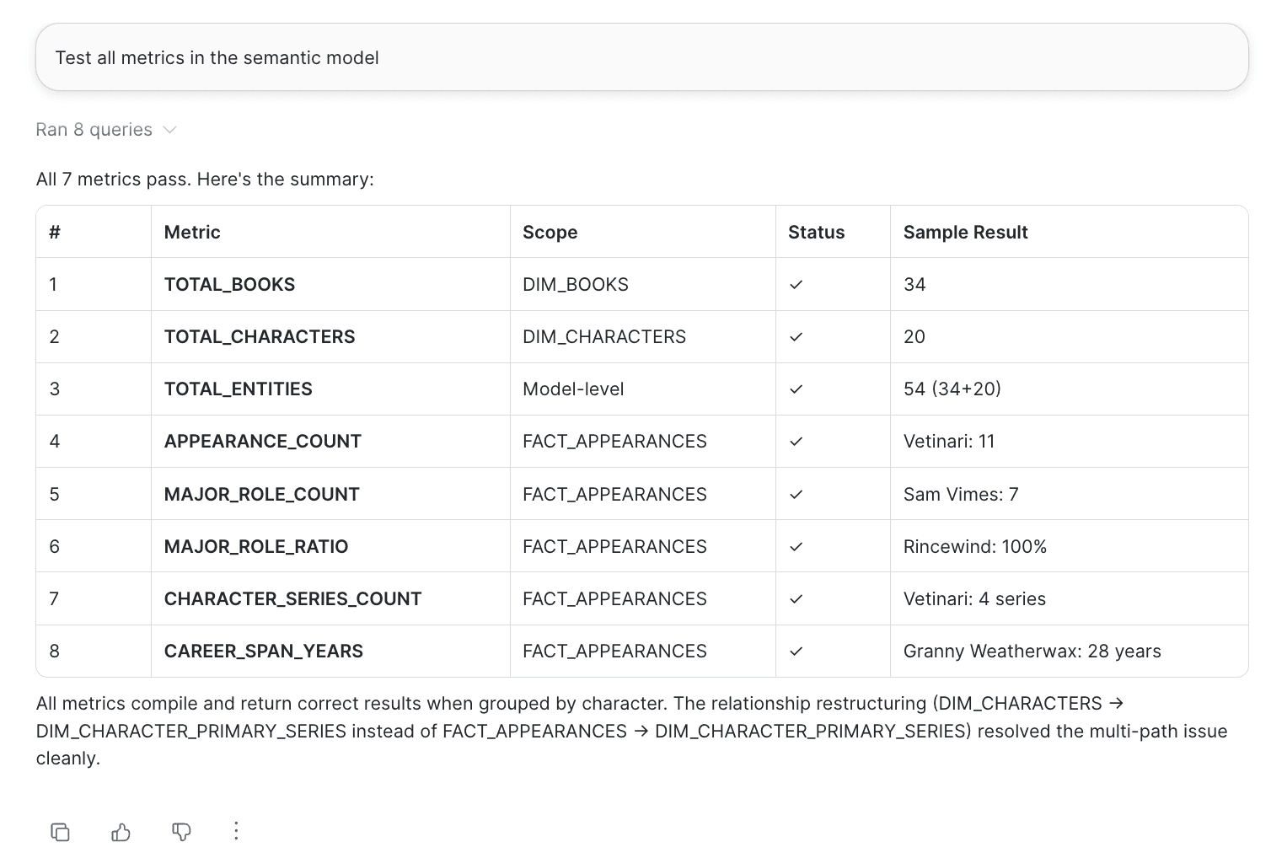Click the checkmark status for TOTAL_BOOKS
Screen dimensions: 1271x858
(796, 285)
